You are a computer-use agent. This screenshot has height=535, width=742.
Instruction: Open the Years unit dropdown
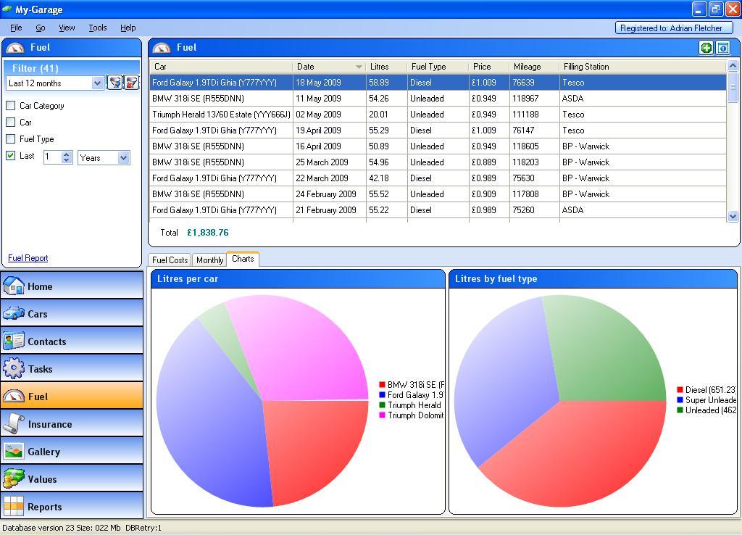pyautogui.click(x=123, y=157)
